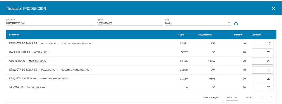Click cost value 1.6495
The width and height of the screenshot is (282, 104).
click(184, 61)
